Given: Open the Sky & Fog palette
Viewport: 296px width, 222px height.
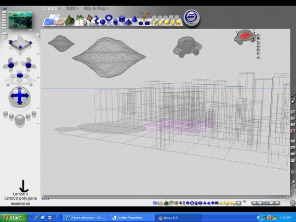Looking at the screenshot, I should point(96,8).
